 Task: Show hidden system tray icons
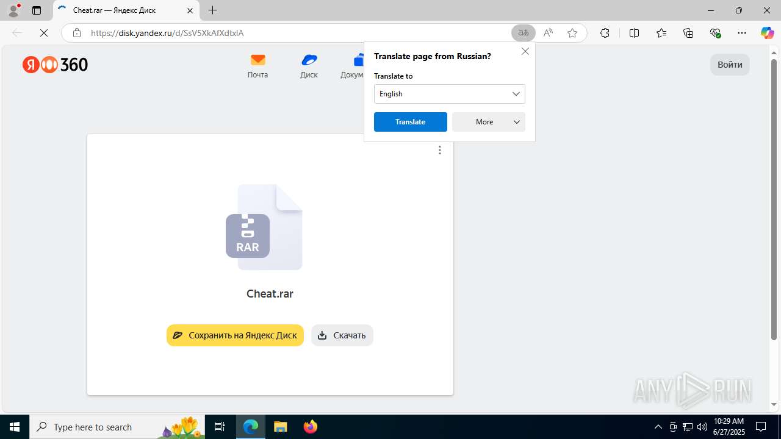click(658, 427)
